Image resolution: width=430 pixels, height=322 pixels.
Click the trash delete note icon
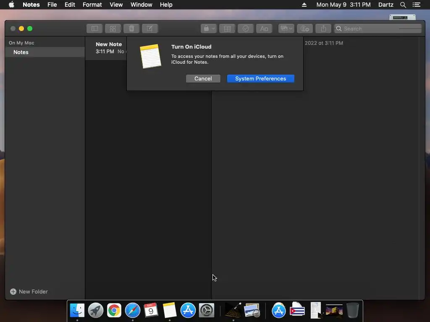(x=131, y=29)
